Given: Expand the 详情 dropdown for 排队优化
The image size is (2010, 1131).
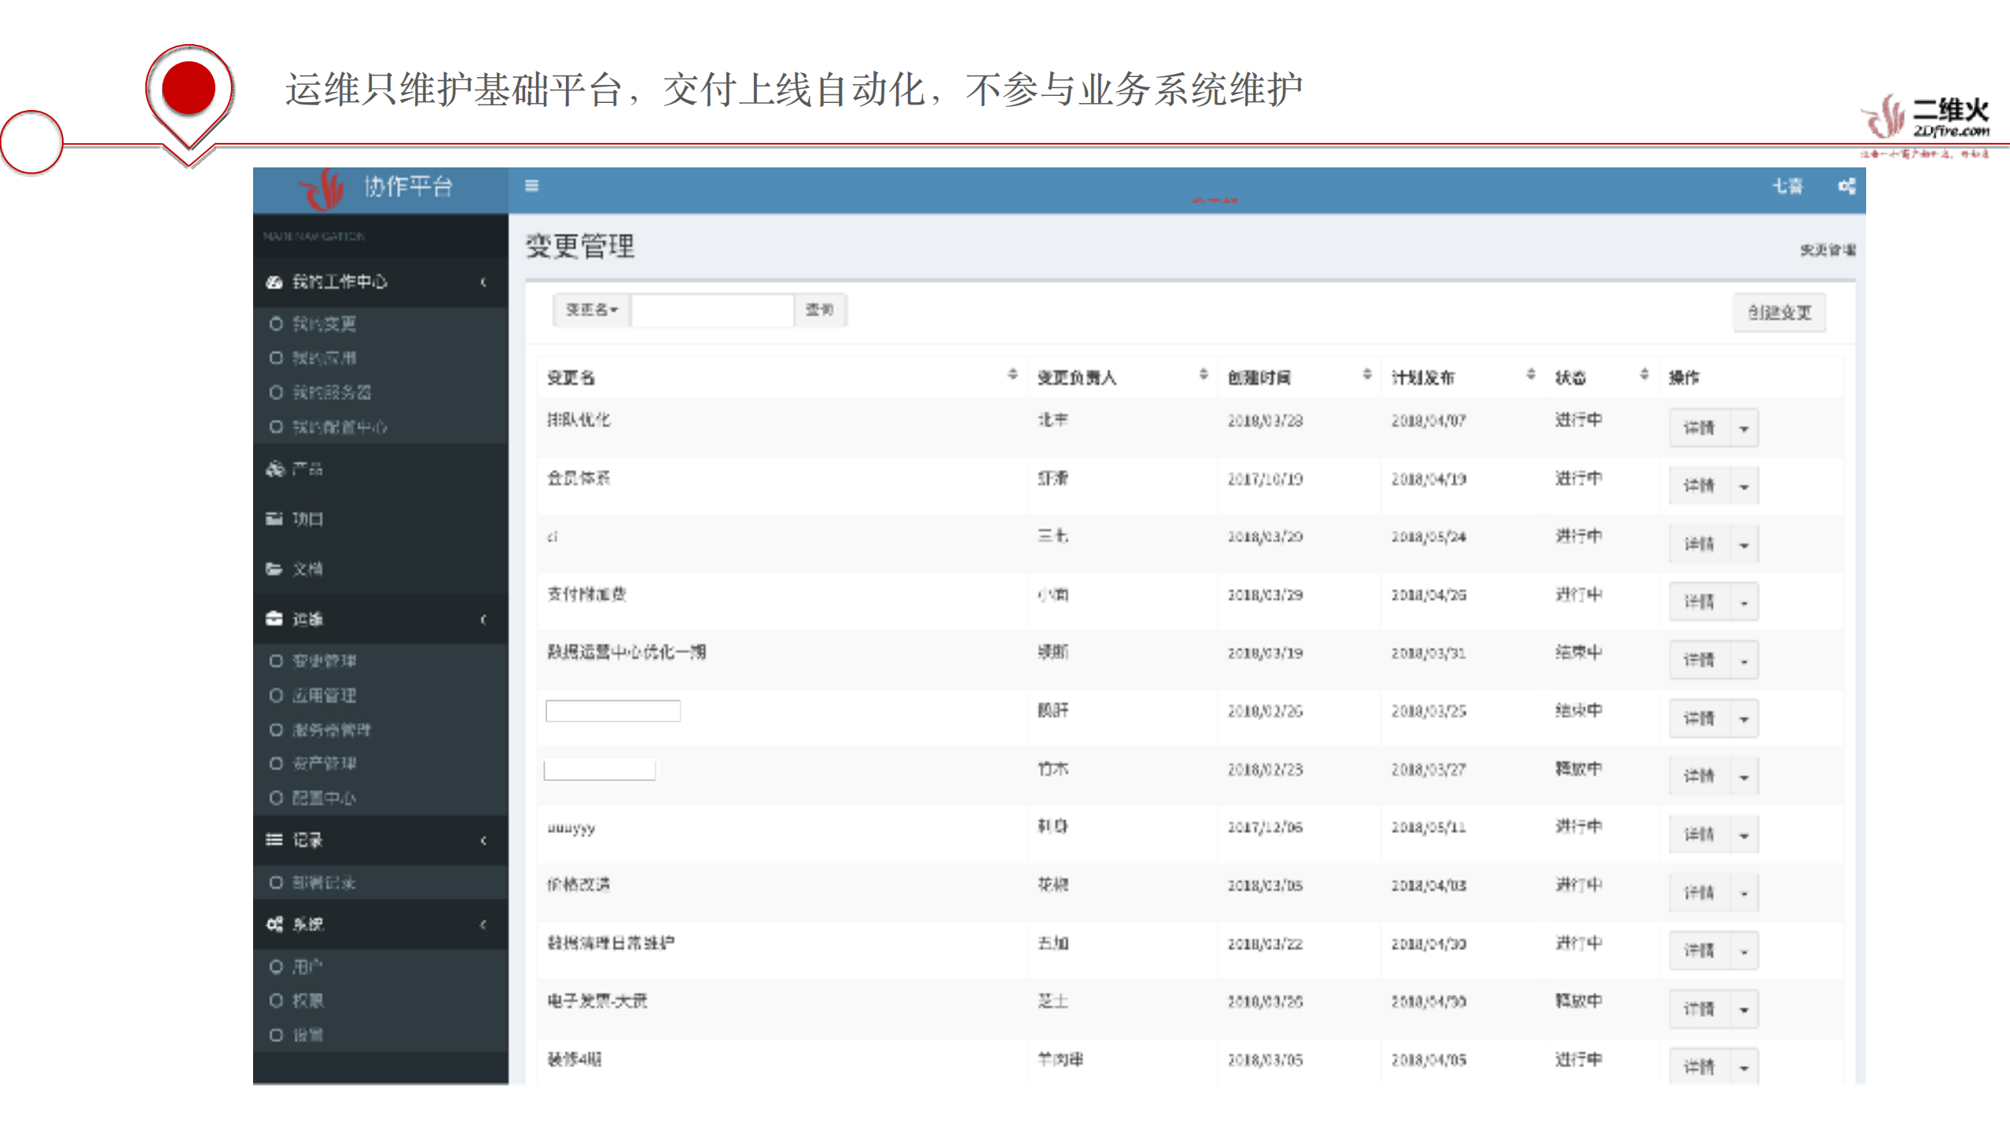Looking at the screenshot, I should point(1744,428).
